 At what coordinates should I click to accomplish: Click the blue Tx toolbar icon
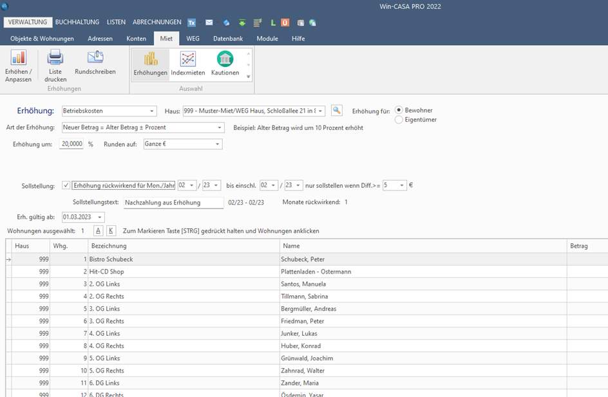tap(191, 23)
